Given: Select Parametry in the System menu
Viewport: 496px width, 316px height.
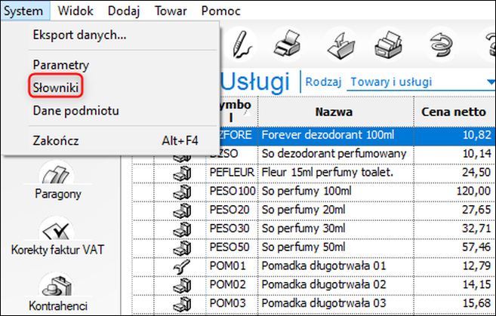Looking at the screenshot, I should pos(61,63).
